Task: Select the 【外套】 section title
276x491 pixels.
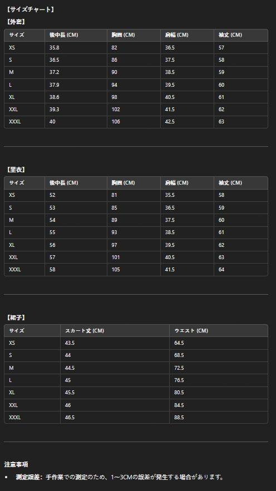Action: tap(16, 22)
